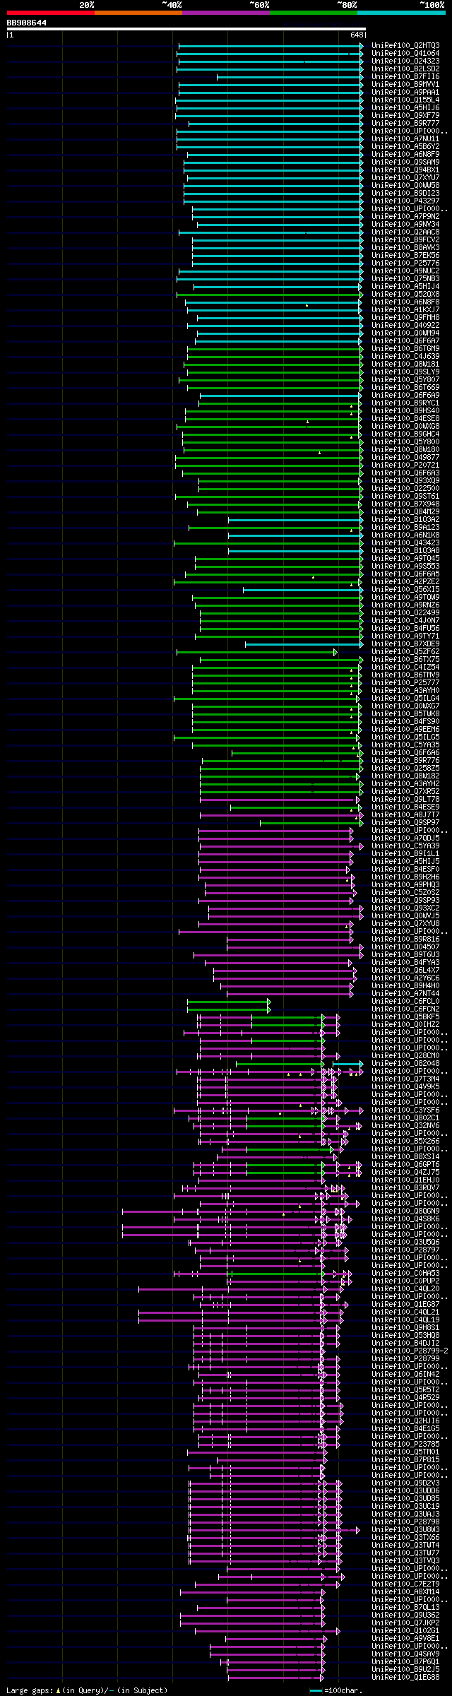Select hit label UniRef100_Q75NB3

(x=405, y=278)
